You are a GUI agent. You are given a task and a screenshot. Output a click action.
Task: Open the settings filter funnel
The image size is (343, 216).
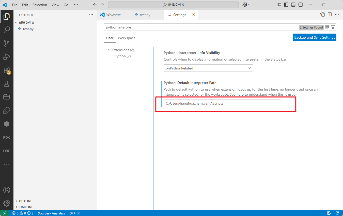[x=333, y=27]
